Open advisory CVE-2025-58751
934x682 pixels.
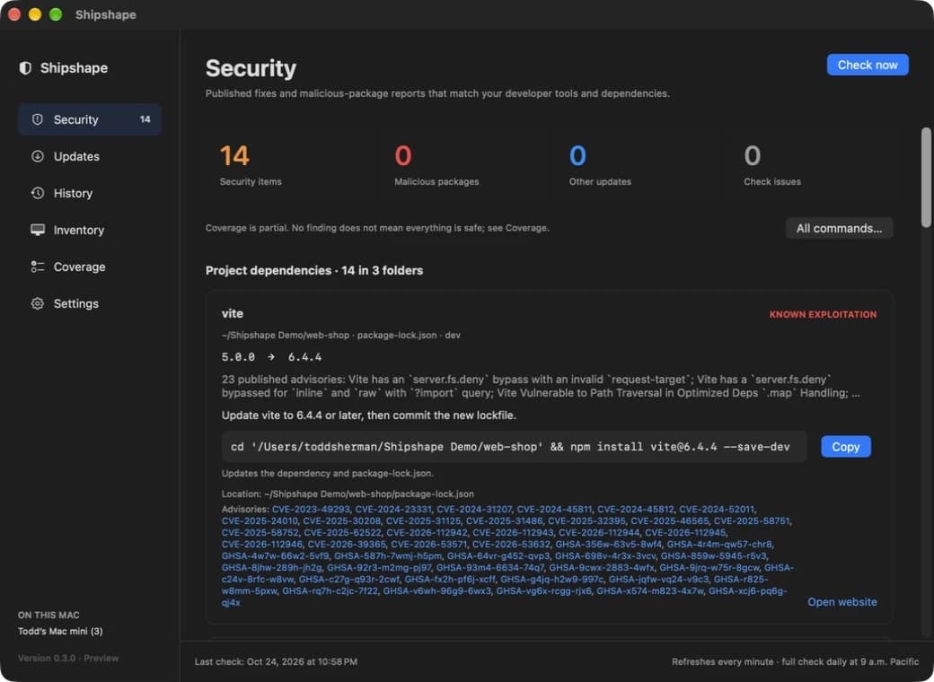pos(752,520)
